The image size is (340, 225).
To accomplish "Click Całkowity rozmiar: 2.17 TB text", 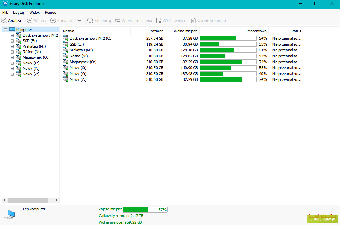I will pos(121,216).
